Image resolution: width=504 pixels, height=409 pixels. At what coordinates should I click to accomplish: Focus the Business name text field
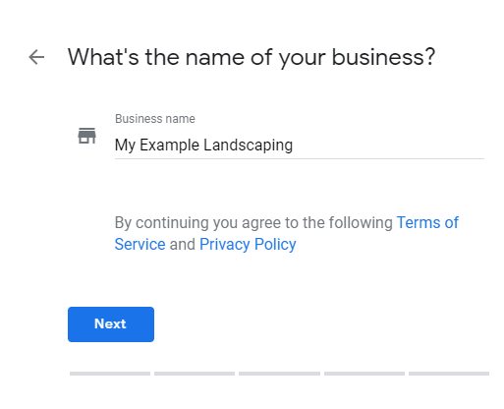coord(300,146)
